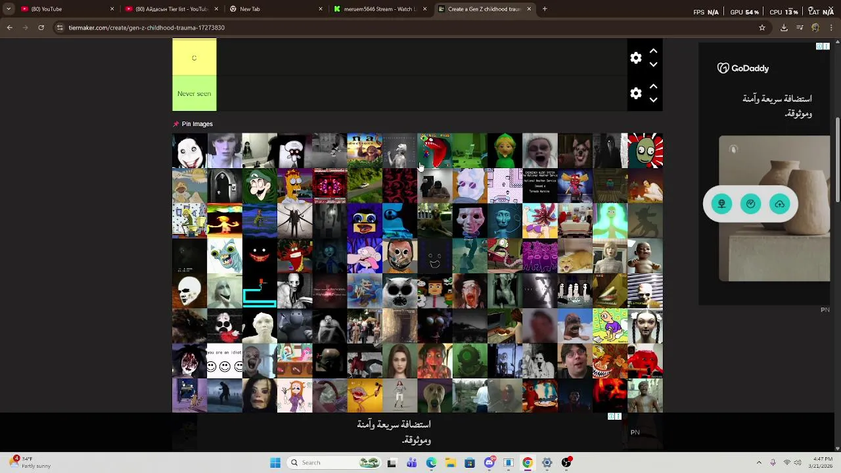Screen dimensions: 841x473
Task: Select the emergency alert system text image
Action: (540, 186)
